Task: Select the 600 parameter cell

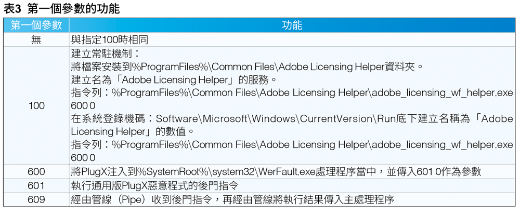Action: [x=36, y=171]
